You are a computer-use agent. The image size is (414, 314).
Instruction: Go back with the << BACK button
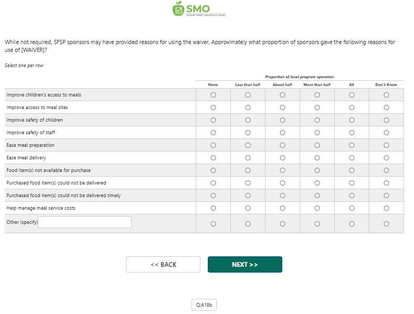coord(163,265)
